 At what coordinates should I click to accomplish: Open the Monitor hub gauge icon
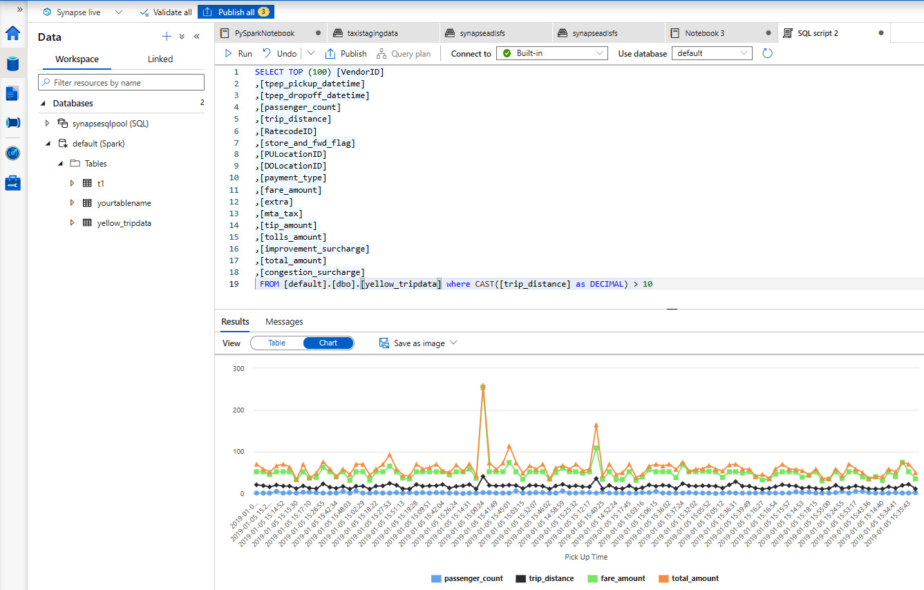coord(13,153)
